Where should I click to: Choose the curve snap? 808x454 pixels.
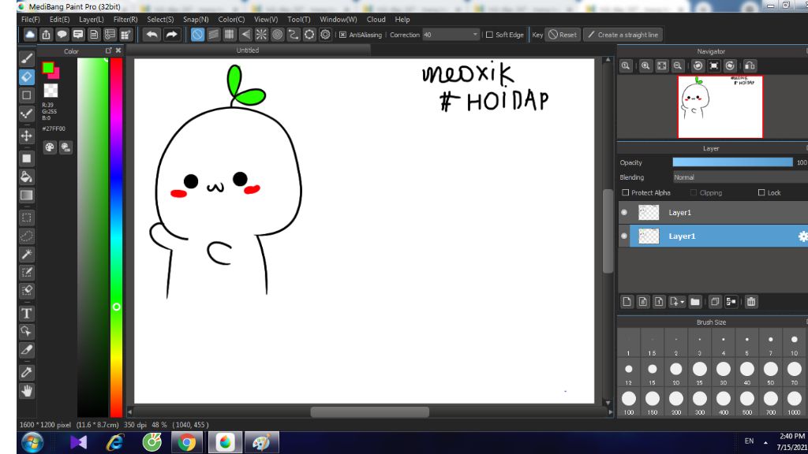coord(294,35)
